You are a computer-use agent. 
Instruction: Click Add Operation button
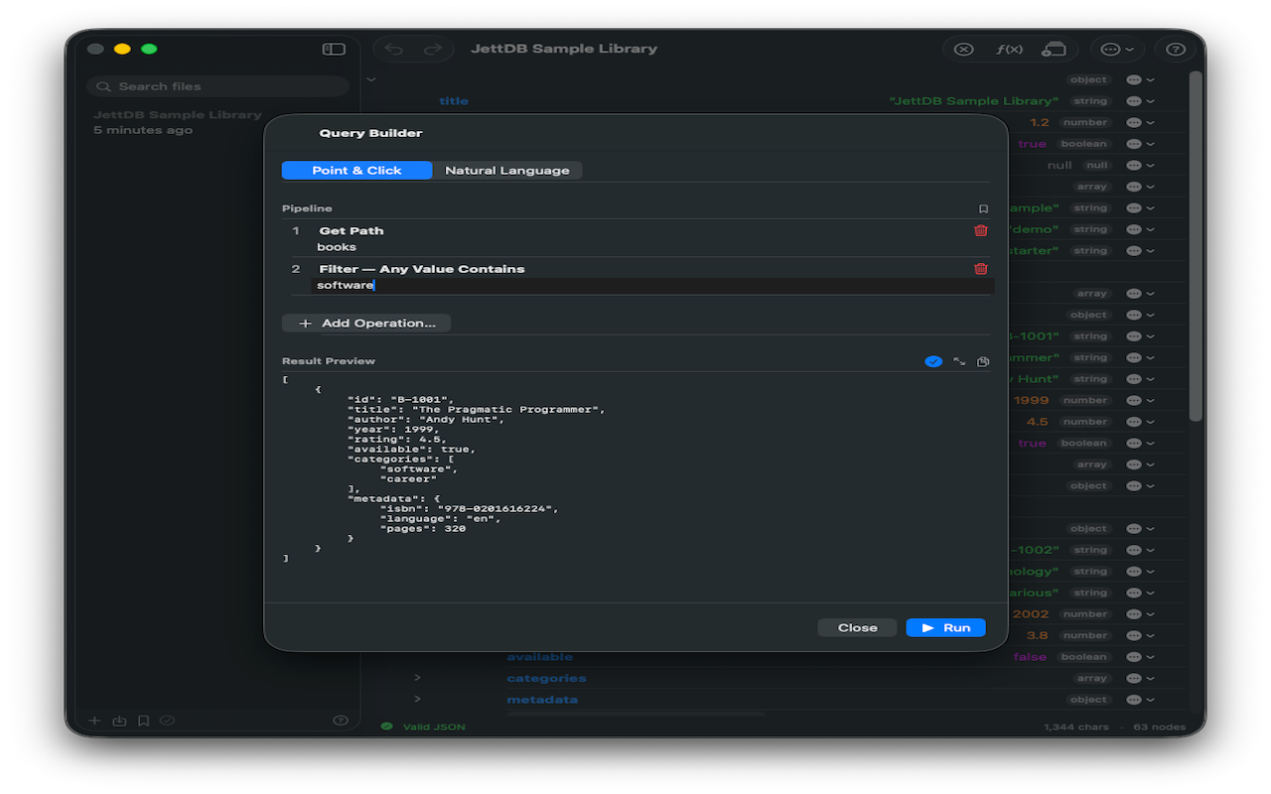[366, 323]
